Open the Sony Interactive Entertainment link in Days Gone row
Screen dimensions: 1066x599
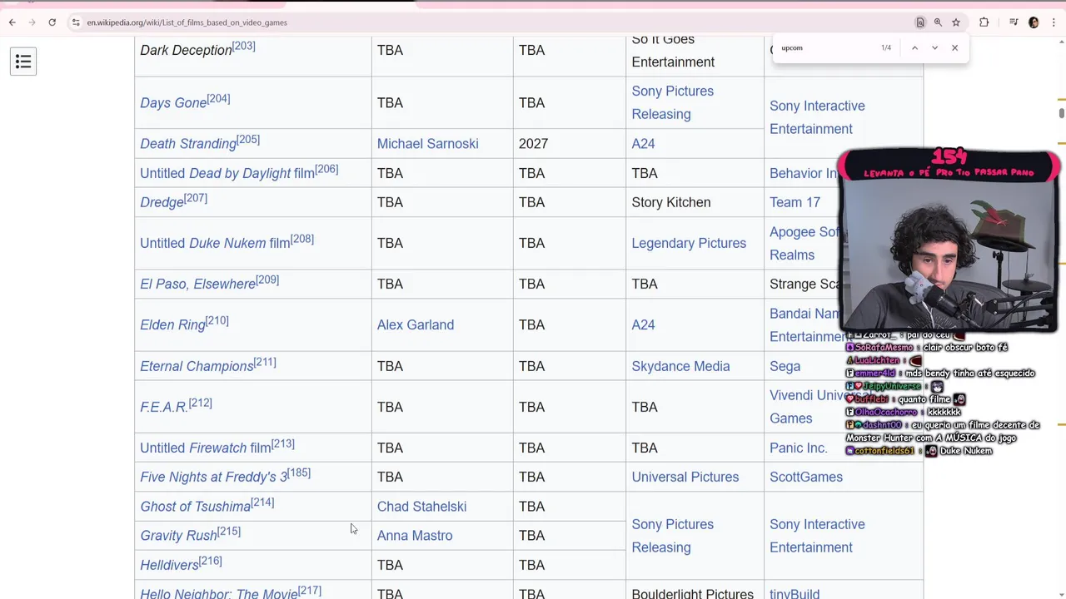(817, 117)
